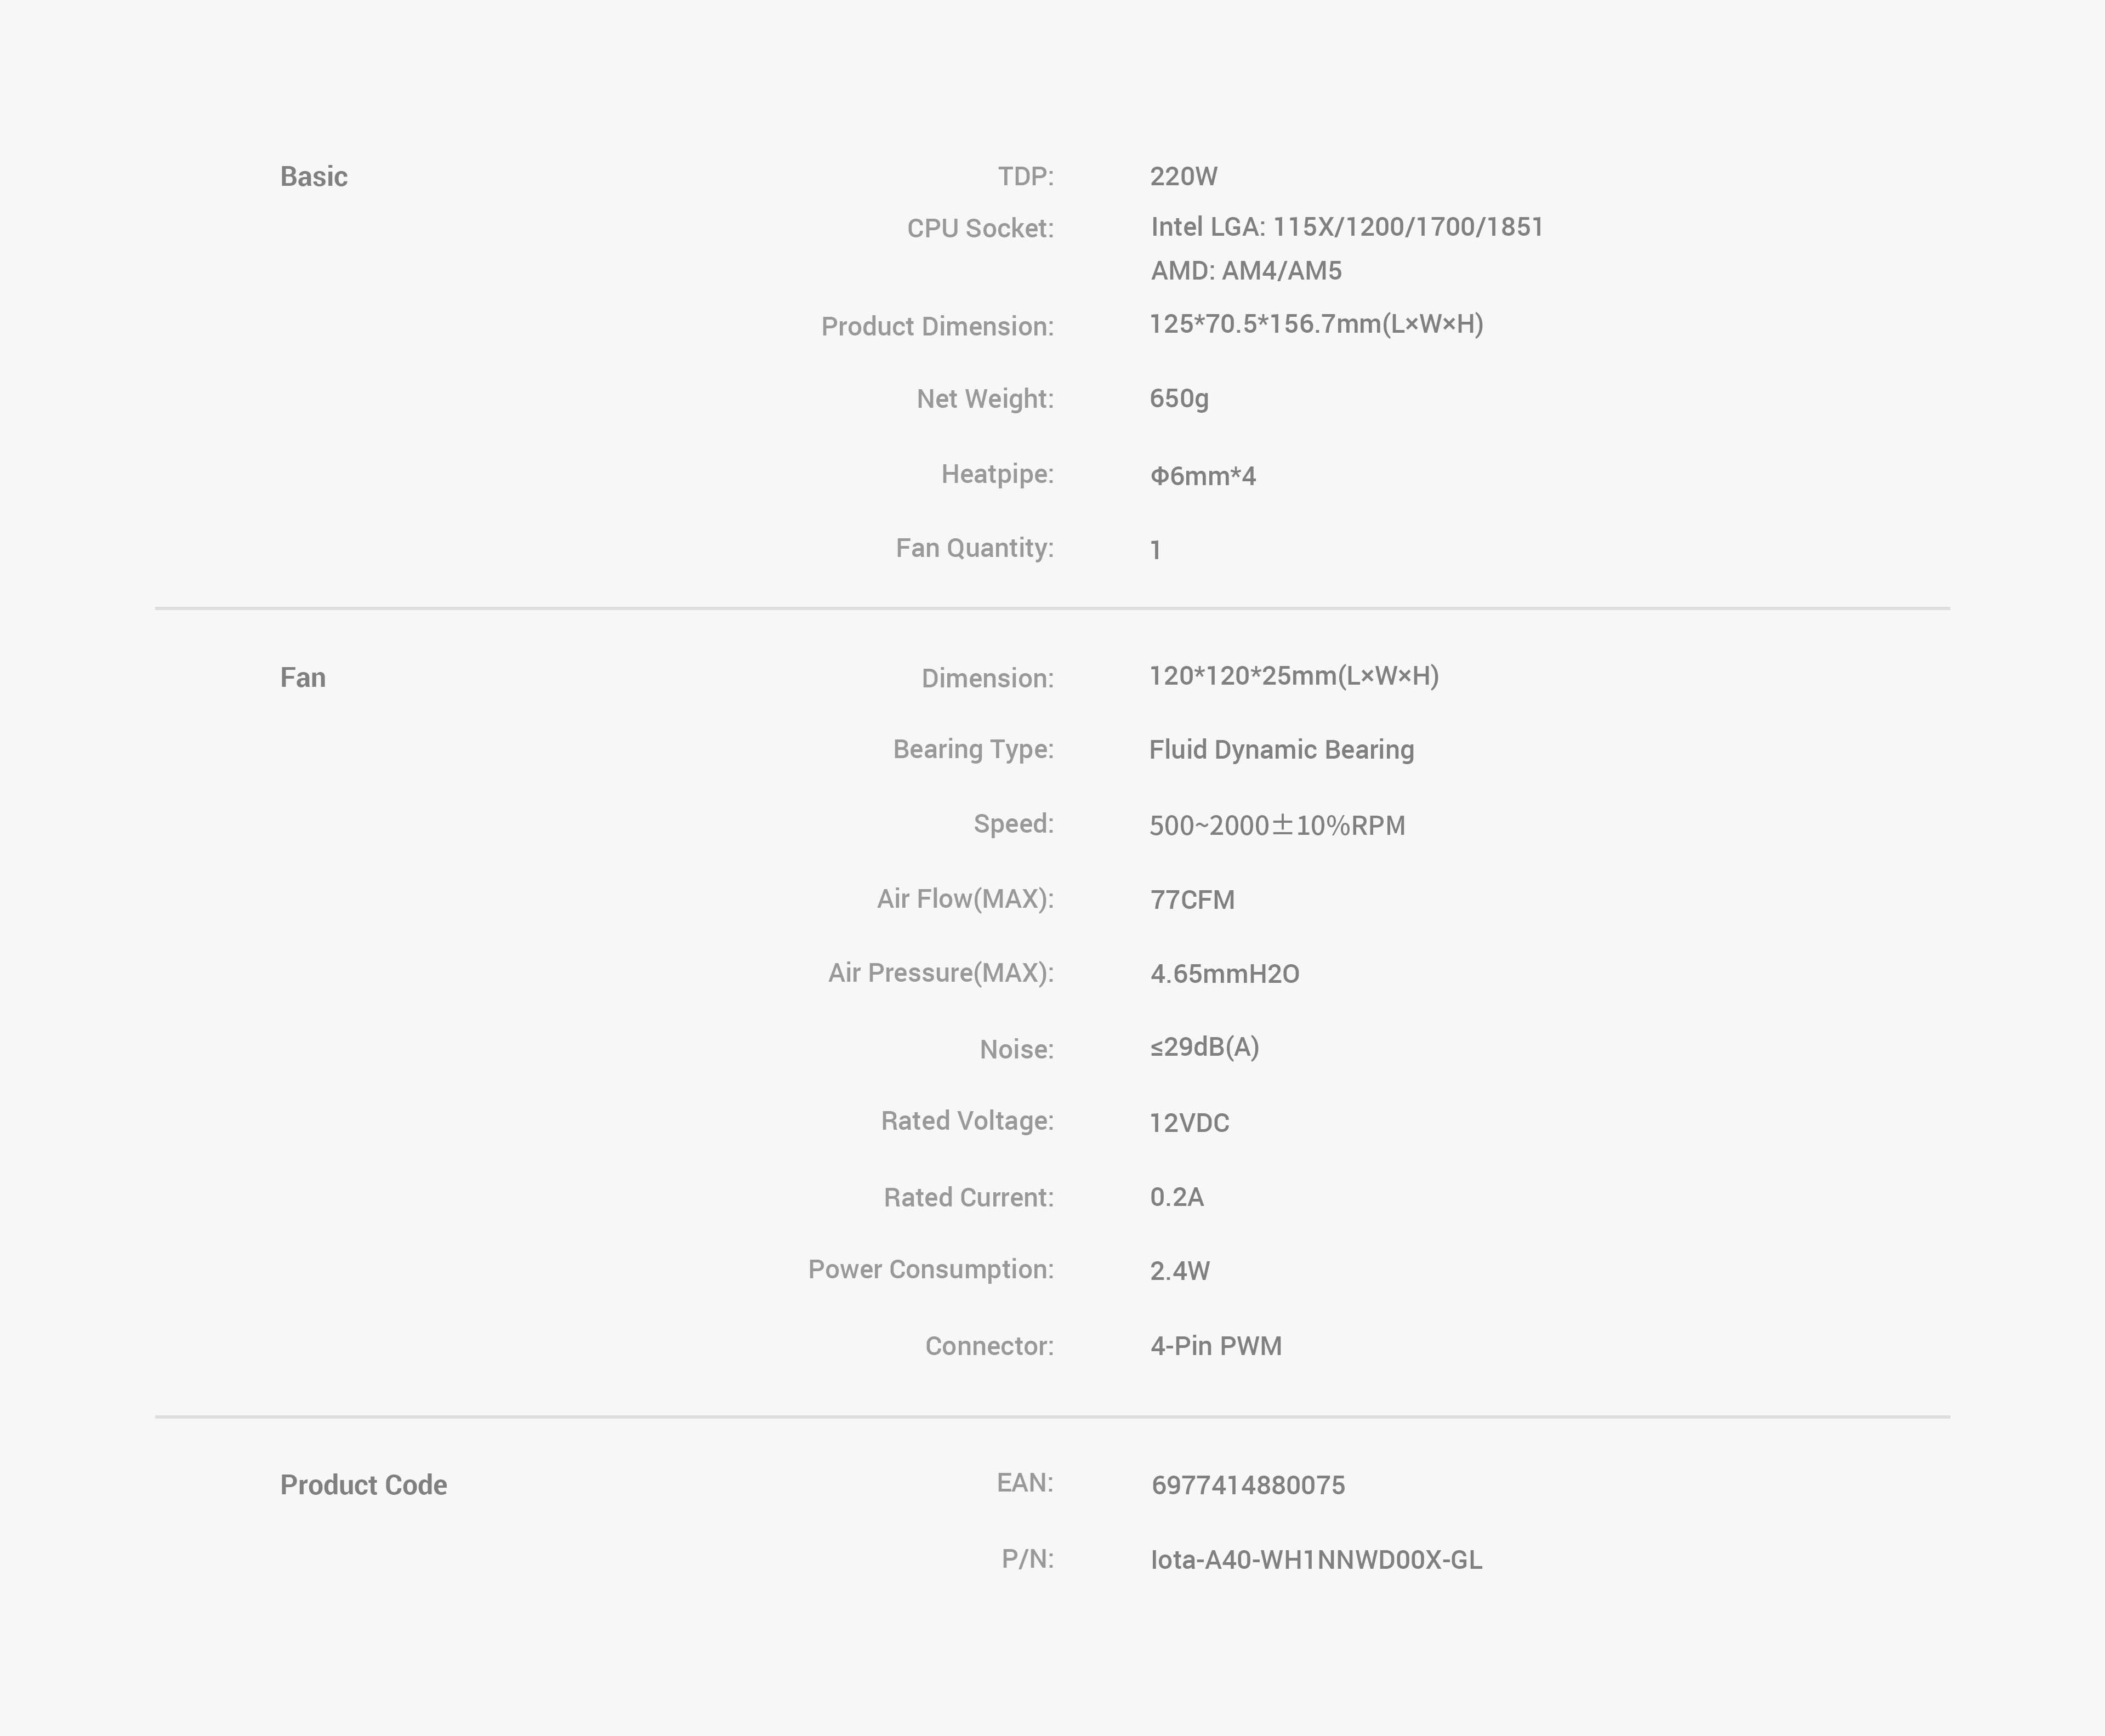Screen dimensions: 2105x1736
Task: Click the Φ6mm*4 heatpipe value
Action: click(x=1202, y=476)
